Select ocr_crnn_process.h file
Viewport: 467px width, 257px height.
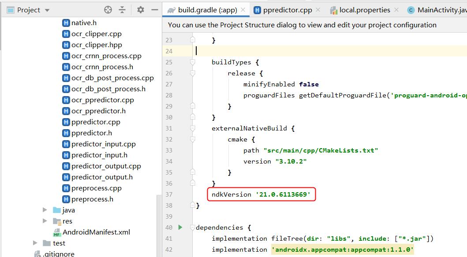[x=102, y=67]
